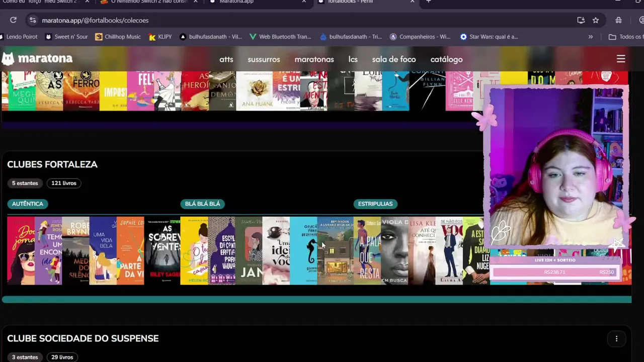Open the KLIPY bookmark
The image size is (644, 362).
160,37
